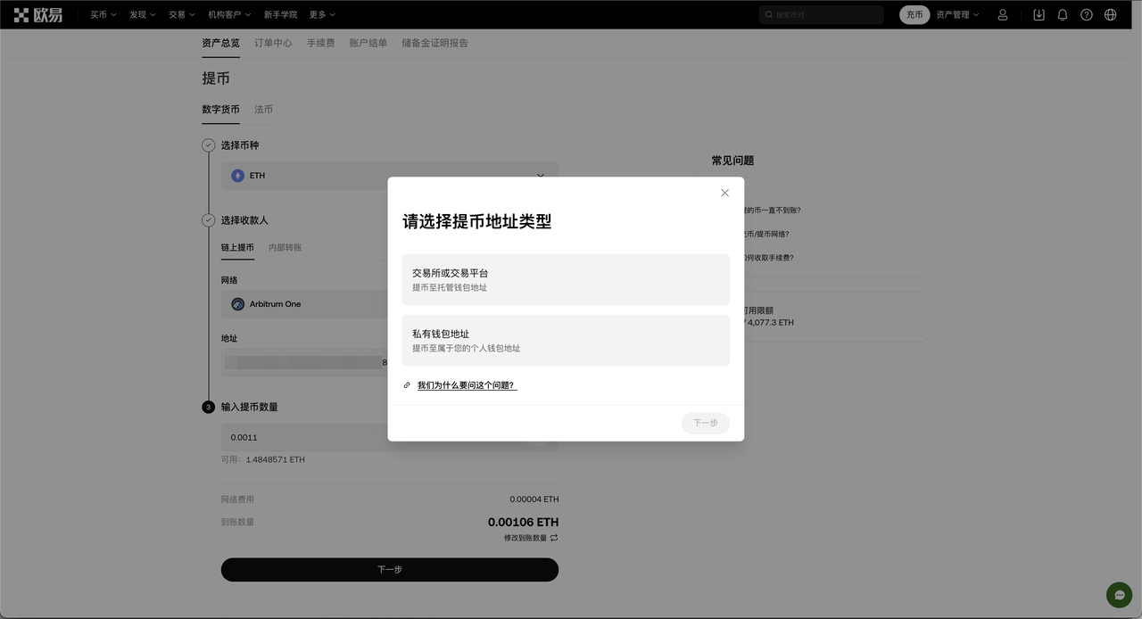Screen dimensions: 1142x619
Task: Open the notification bell icon
Action: coord(1062,13)
